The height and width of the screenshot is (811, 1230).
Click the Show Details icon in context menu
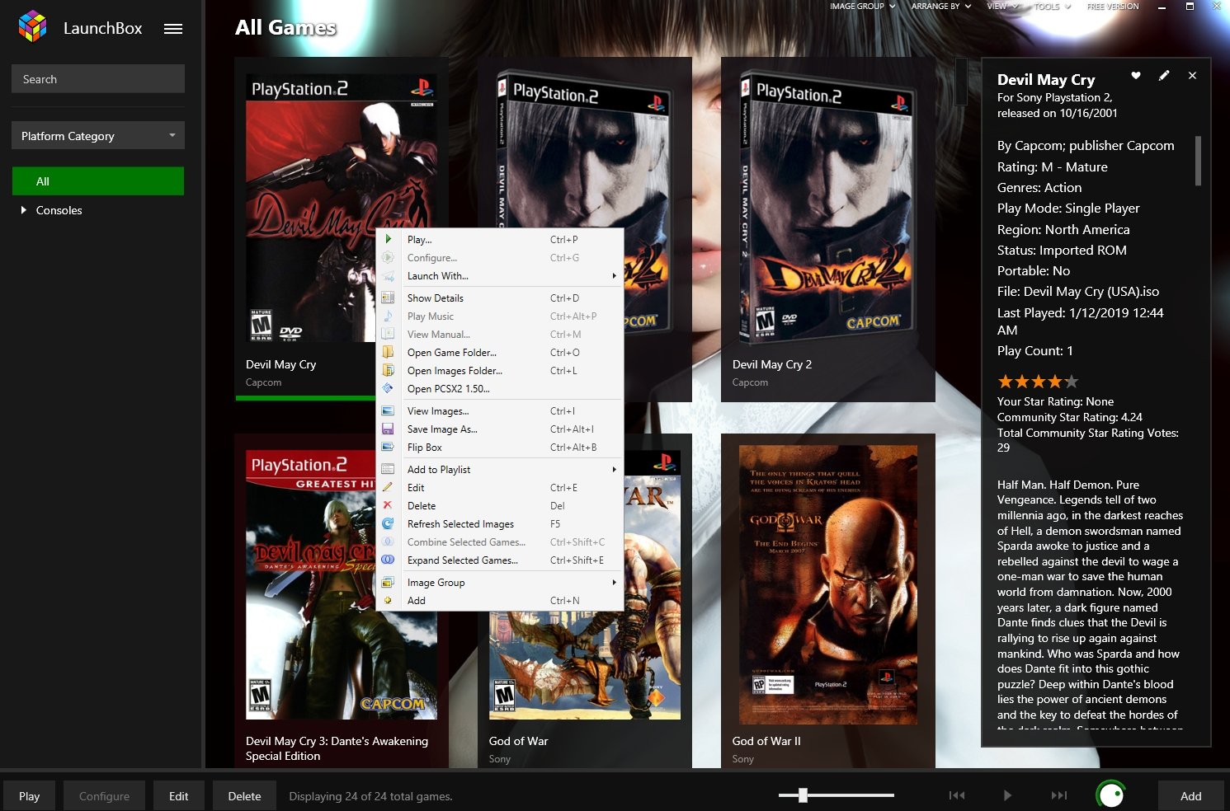(388, 298)
